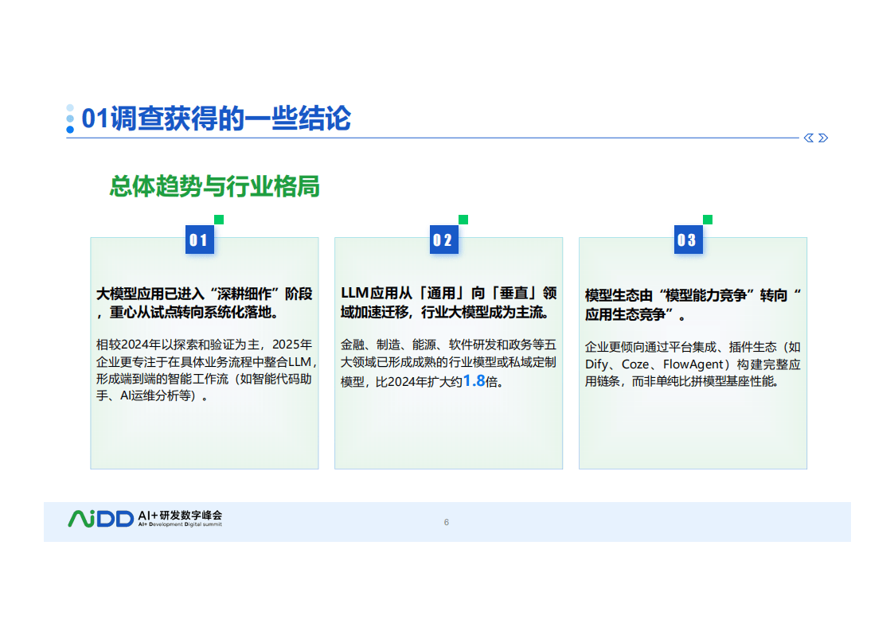Click the paragraph beginning 相较2024年以探索和验证为主
Screen dimensions: 894x631
click(x=205, y=370)
